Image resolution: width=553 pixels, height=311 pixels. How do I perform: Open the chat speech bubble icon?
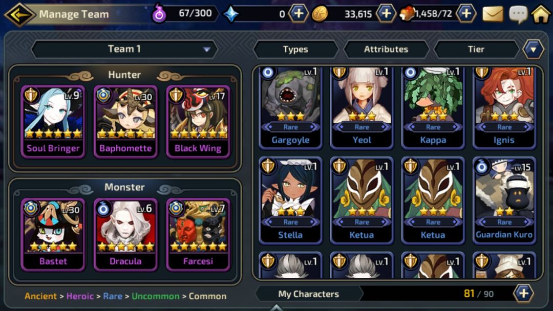point(518,14)
